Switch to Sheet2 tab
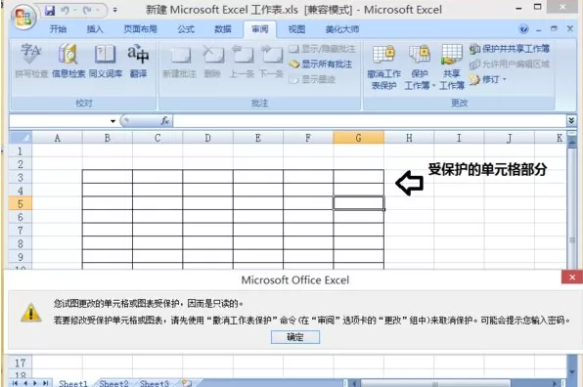The width and height of the screenshot is (583, 387). click(113, 383)
